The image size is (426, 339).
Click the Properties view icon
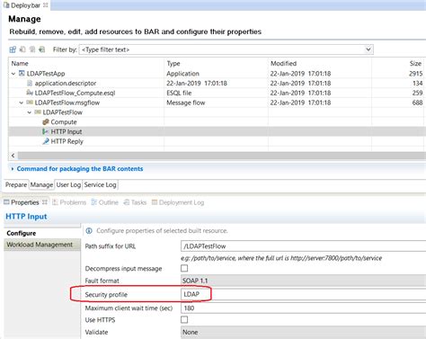[6, 202]
